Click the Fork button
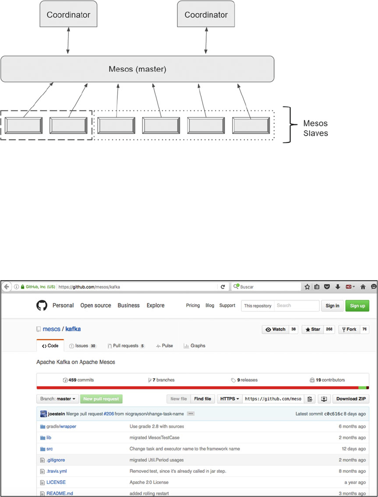378x497 pixels. click(x=349, y=330)
